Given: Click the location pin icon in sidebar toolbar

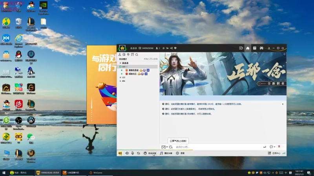Looking at the screenshot, I should [128, 54].
